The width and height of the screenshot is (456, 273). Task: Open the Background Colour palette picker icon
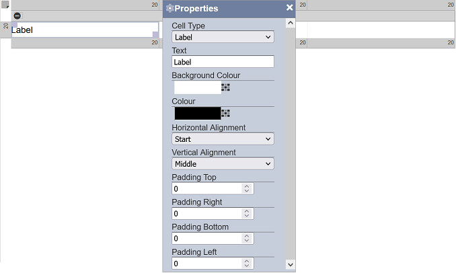tap(226, 87)
